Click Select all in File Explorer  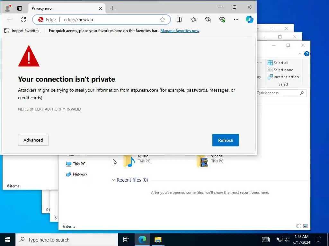[278, 63]
